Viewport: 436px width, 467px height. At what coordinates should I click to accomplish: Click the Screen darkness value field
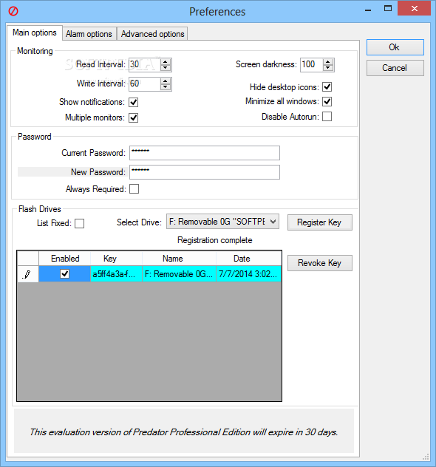(311, 64)
